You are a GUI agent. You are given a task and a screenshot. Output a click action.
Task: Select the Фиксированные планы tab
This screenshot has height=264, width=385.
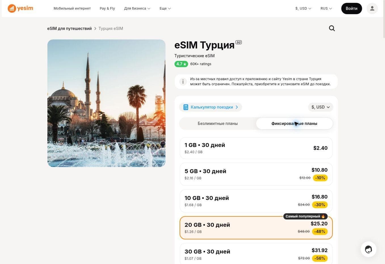click(x=294, y=124)
